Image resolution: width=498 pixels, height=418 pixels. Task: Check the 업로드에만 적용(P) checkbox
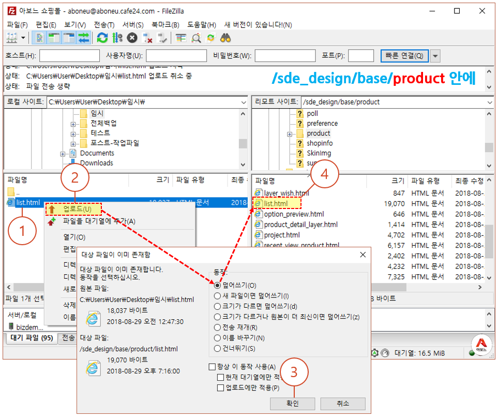click(220, 387)
